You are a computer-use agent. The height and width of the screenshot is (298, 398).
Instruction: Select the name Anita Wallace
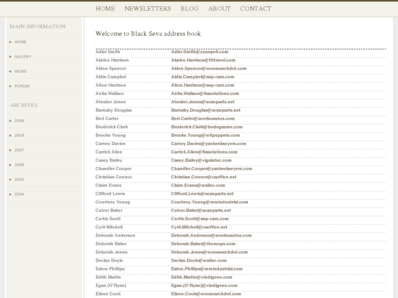(109, 94)
